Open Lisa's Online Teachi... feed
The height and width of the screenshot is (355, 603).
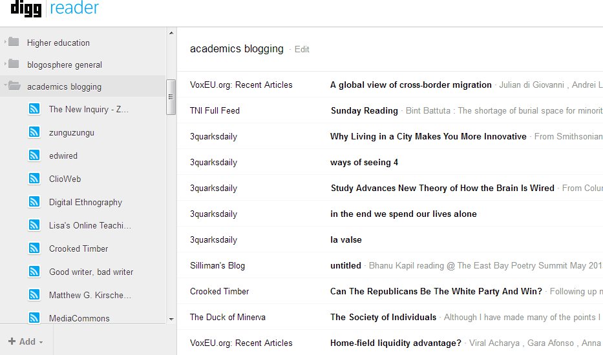[90, 225]
